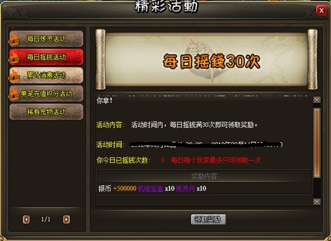Click the 机缘宝盒 reward item link
Viewport: 331px width, 241px height.
click(x=150, y=188)
